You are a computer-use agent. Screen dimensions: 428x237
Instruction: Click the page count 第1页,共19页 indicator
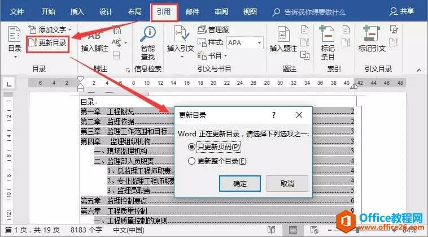[32, 230]
